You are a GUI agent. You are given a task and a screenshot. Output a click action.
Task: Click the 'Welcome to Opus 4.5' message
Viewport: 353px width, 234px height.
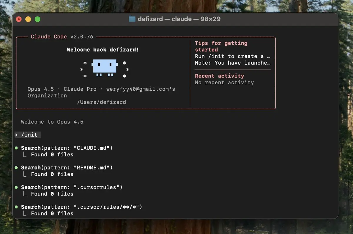point(52,122)
